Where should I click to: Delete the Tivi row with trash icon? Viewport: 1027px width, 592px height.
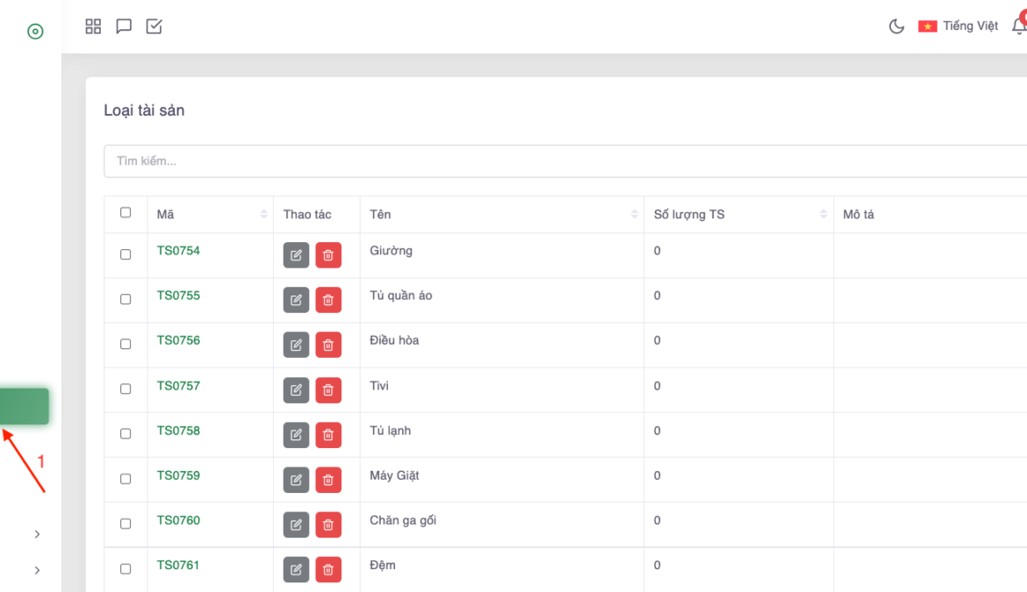pos(328,390)
